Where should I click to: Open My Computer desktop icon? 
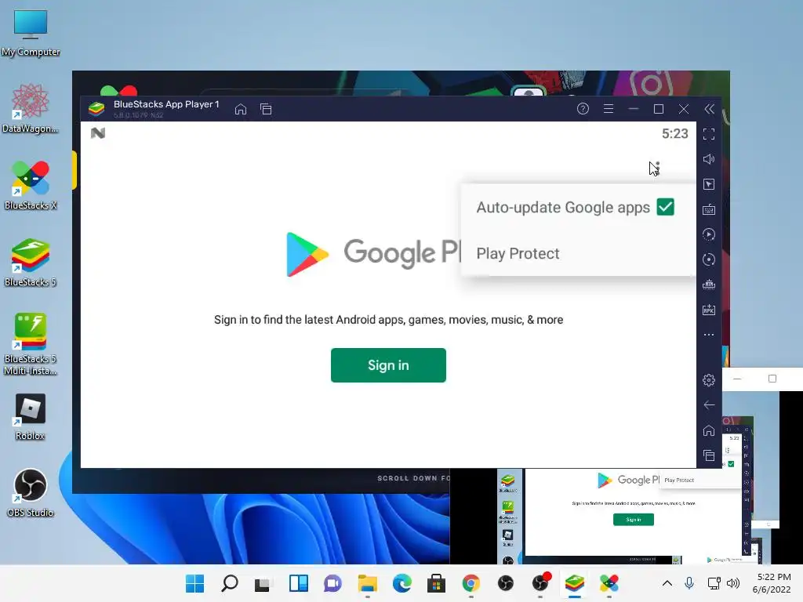point(31,33)
